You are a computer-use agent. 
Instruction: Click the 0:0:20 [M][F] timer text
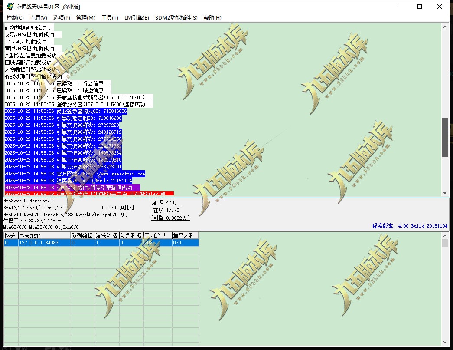[117, 208]
